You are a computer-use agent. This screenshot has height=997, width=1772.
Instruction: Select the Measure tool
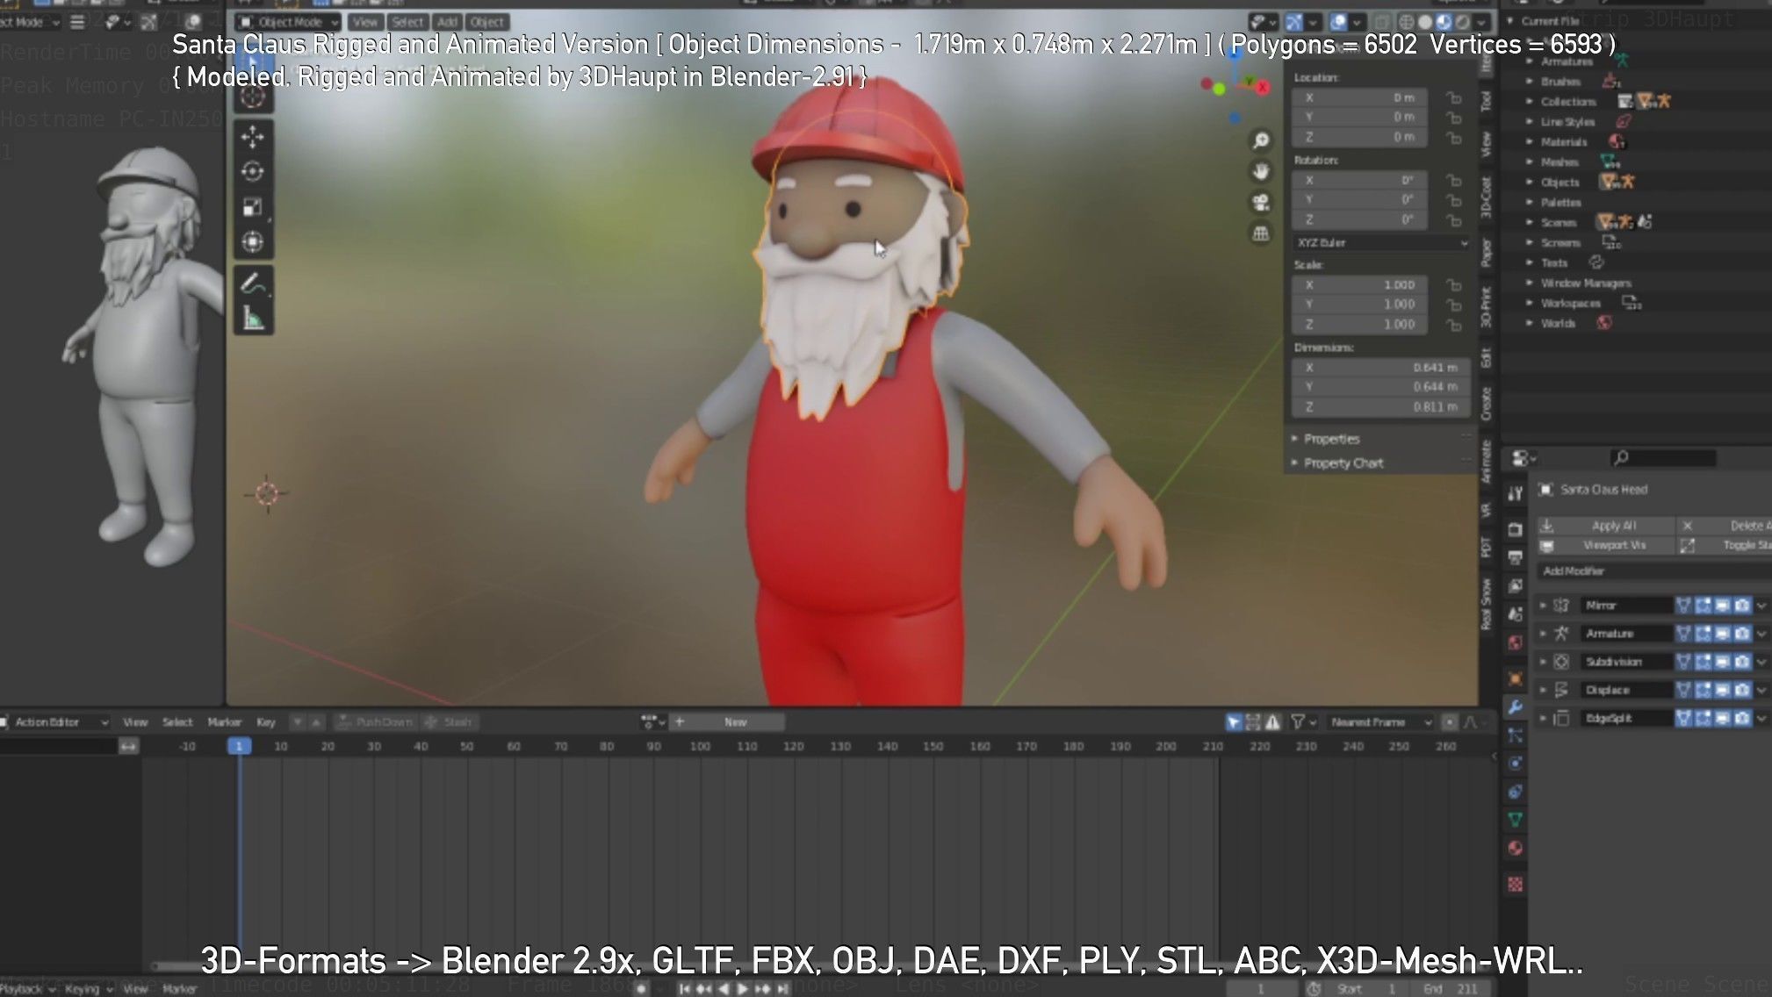pyautogui.click(x=253, y=319)
